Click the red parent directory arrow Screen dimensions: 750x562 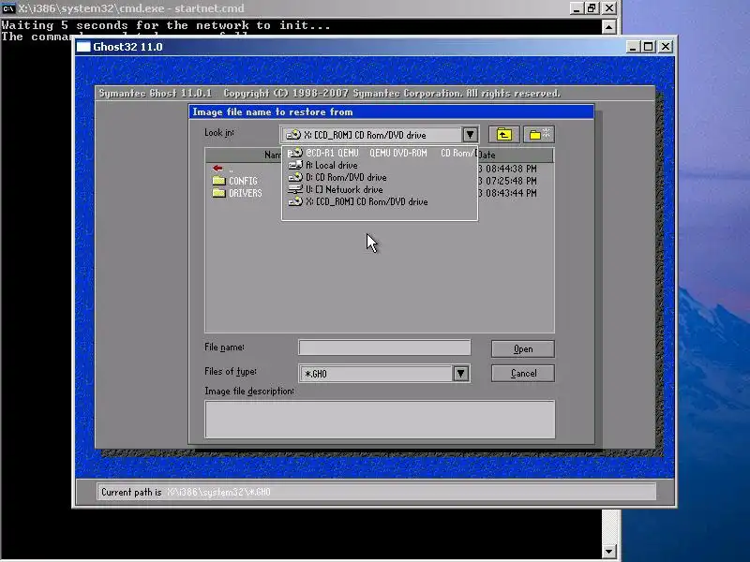[218, 169]
